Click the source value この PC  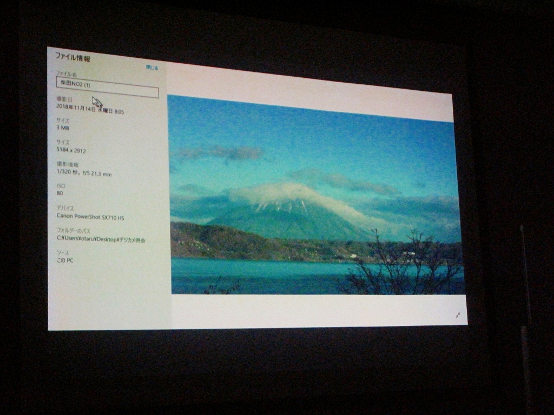pos(65,260)
